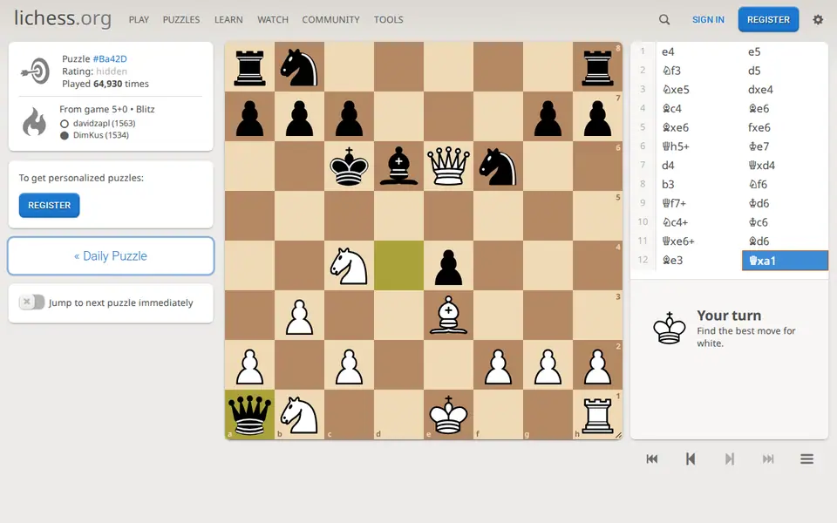Open davidzapl player profile
Image resolution: width=837 pixels, height=523 pixels.
(x=104, y=123)
